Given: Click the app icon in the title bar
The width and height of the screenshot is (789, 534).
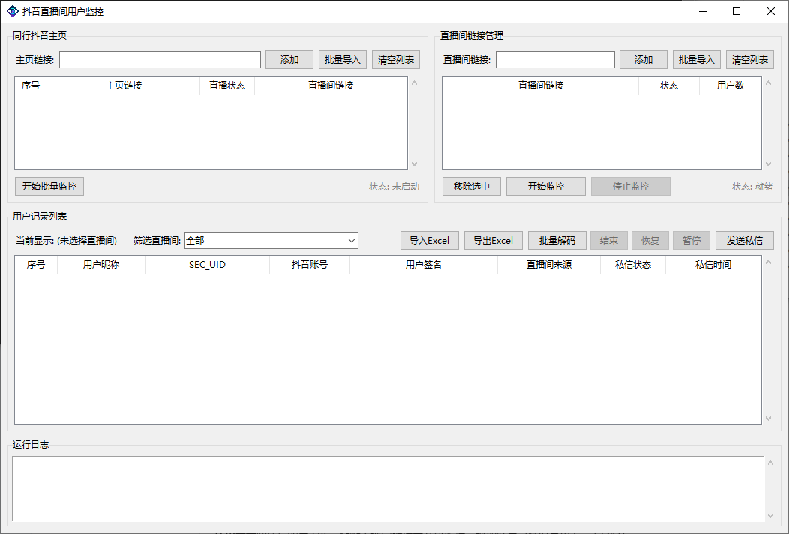Looking at the screenshot, I should click(x=13, y=11).
